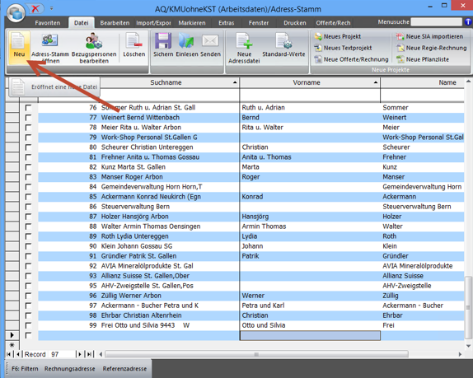Click Neue SIA importieren
The width and height of the screenshot is (473, 378).
pos(429,36)
